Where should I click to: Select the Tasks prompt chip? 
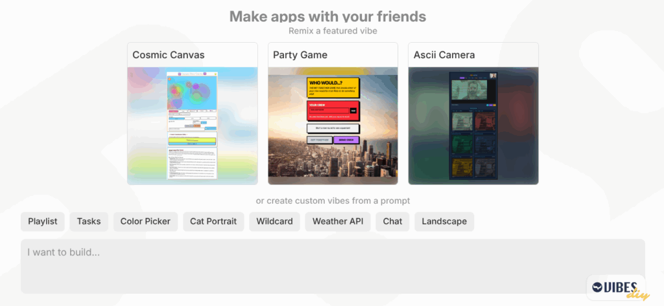point(89,221)
